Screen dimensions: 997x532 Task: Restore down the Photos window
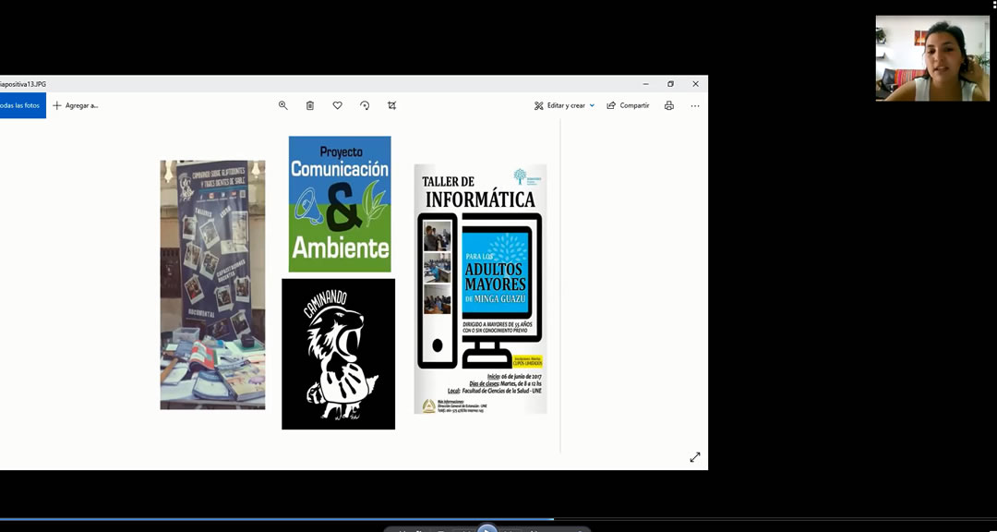click(670, 84)
